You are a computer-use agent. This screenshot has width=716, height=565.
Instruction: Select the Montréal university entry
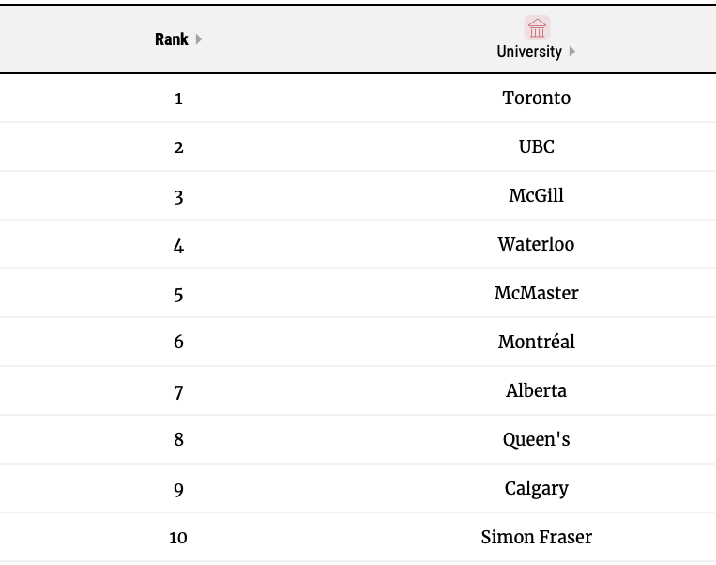pos(536,342)
